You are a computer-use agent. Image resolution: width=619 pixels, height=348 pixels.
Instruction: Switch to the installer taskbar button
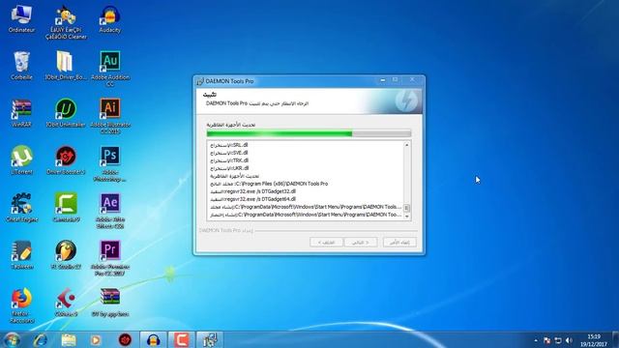210,339
